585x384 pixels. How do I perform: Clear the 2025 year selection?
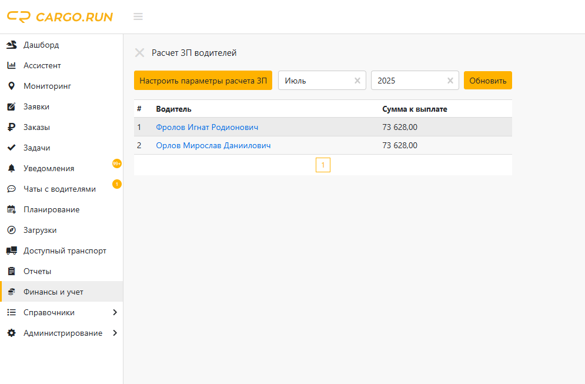point(450,81)
